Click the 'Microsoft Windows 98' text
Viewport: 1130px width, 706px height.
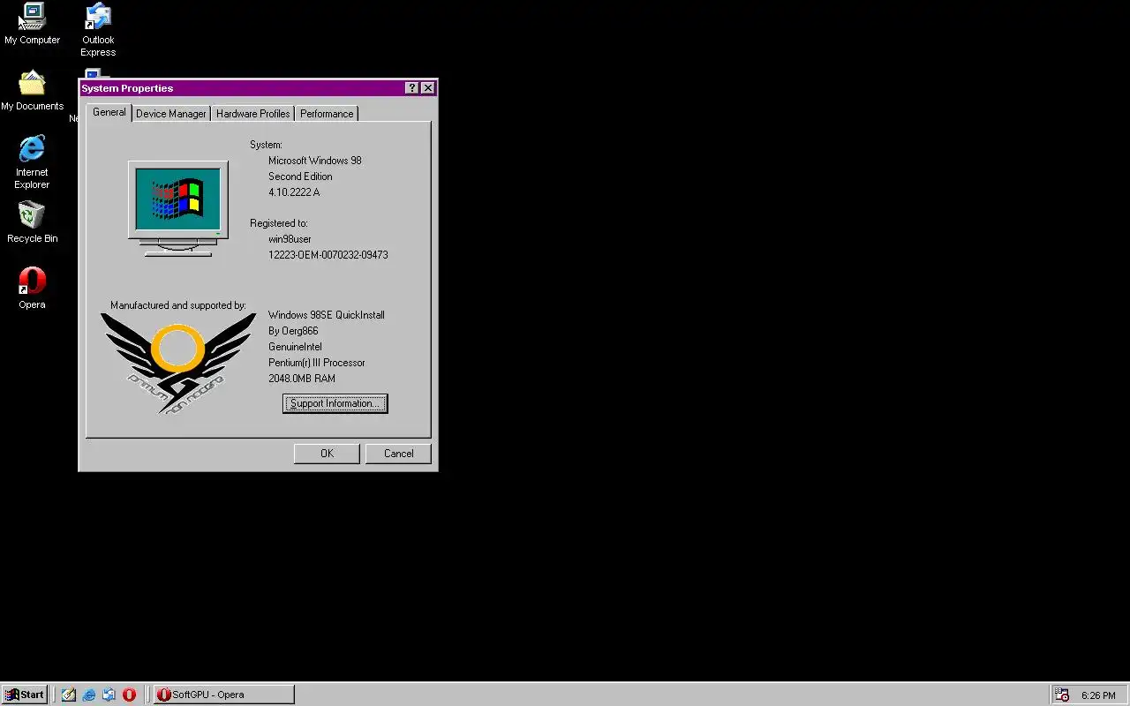tap(315, 161)
